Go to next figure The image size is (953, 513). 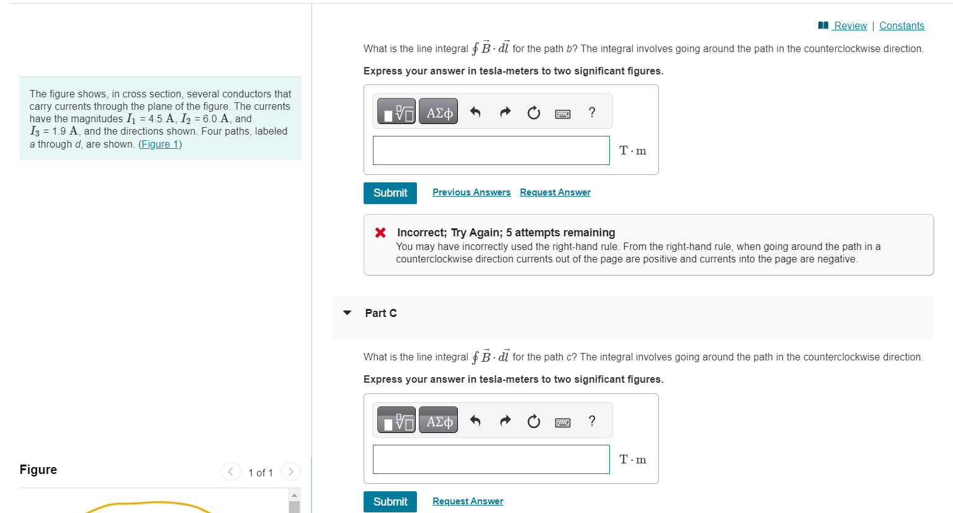click(x=290, y=472)
